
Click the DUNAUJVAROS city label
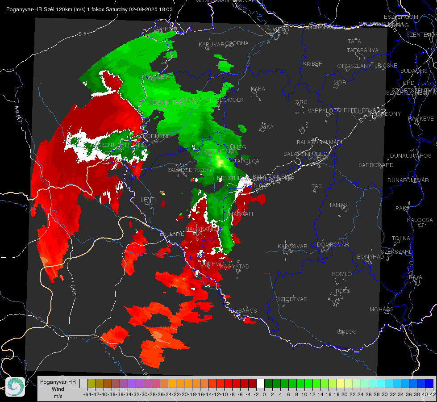tap(411, 156)
